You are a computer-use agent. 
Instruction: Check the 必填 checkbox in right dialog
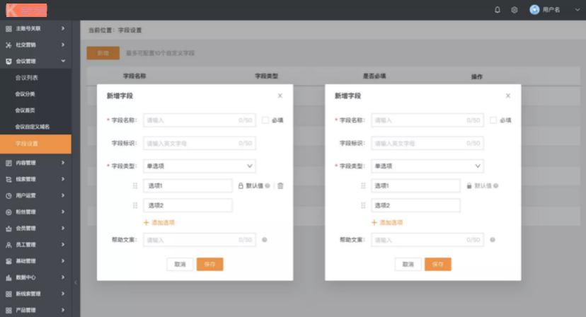[x=493, y=120]
